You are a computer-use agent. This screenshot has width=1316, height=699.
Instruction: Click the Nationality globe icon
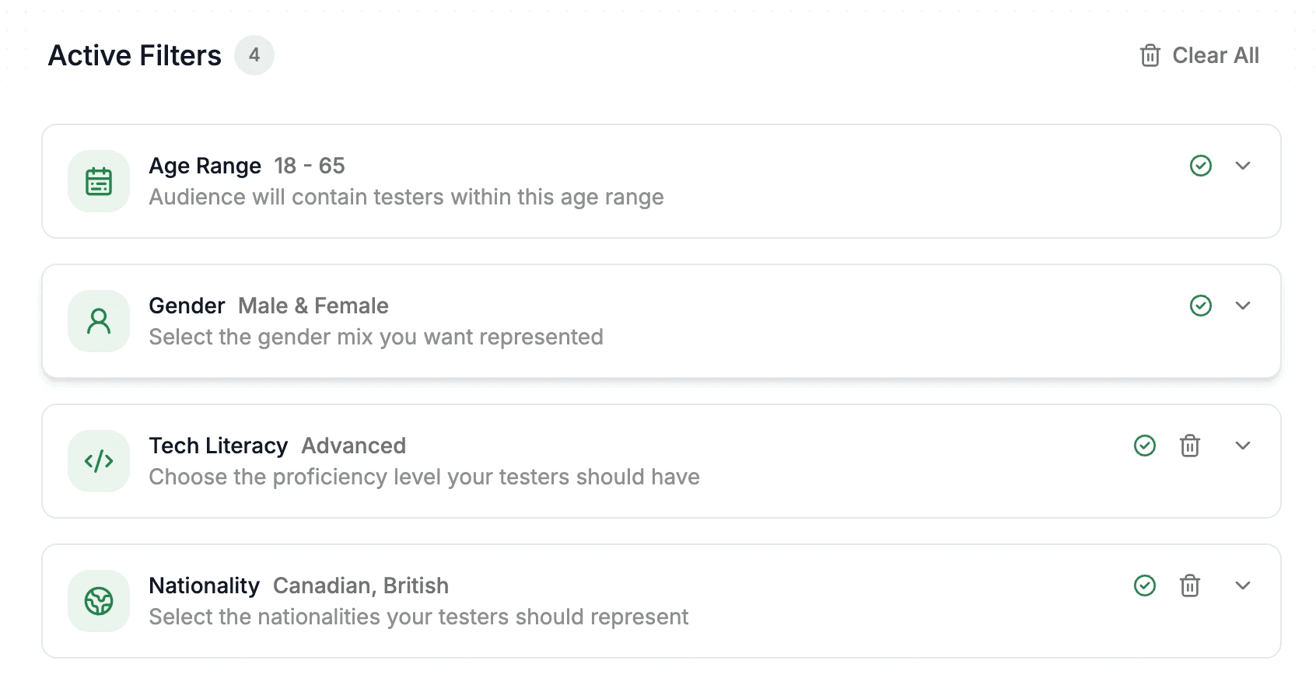pyautogui.click(x=99, y=601)
